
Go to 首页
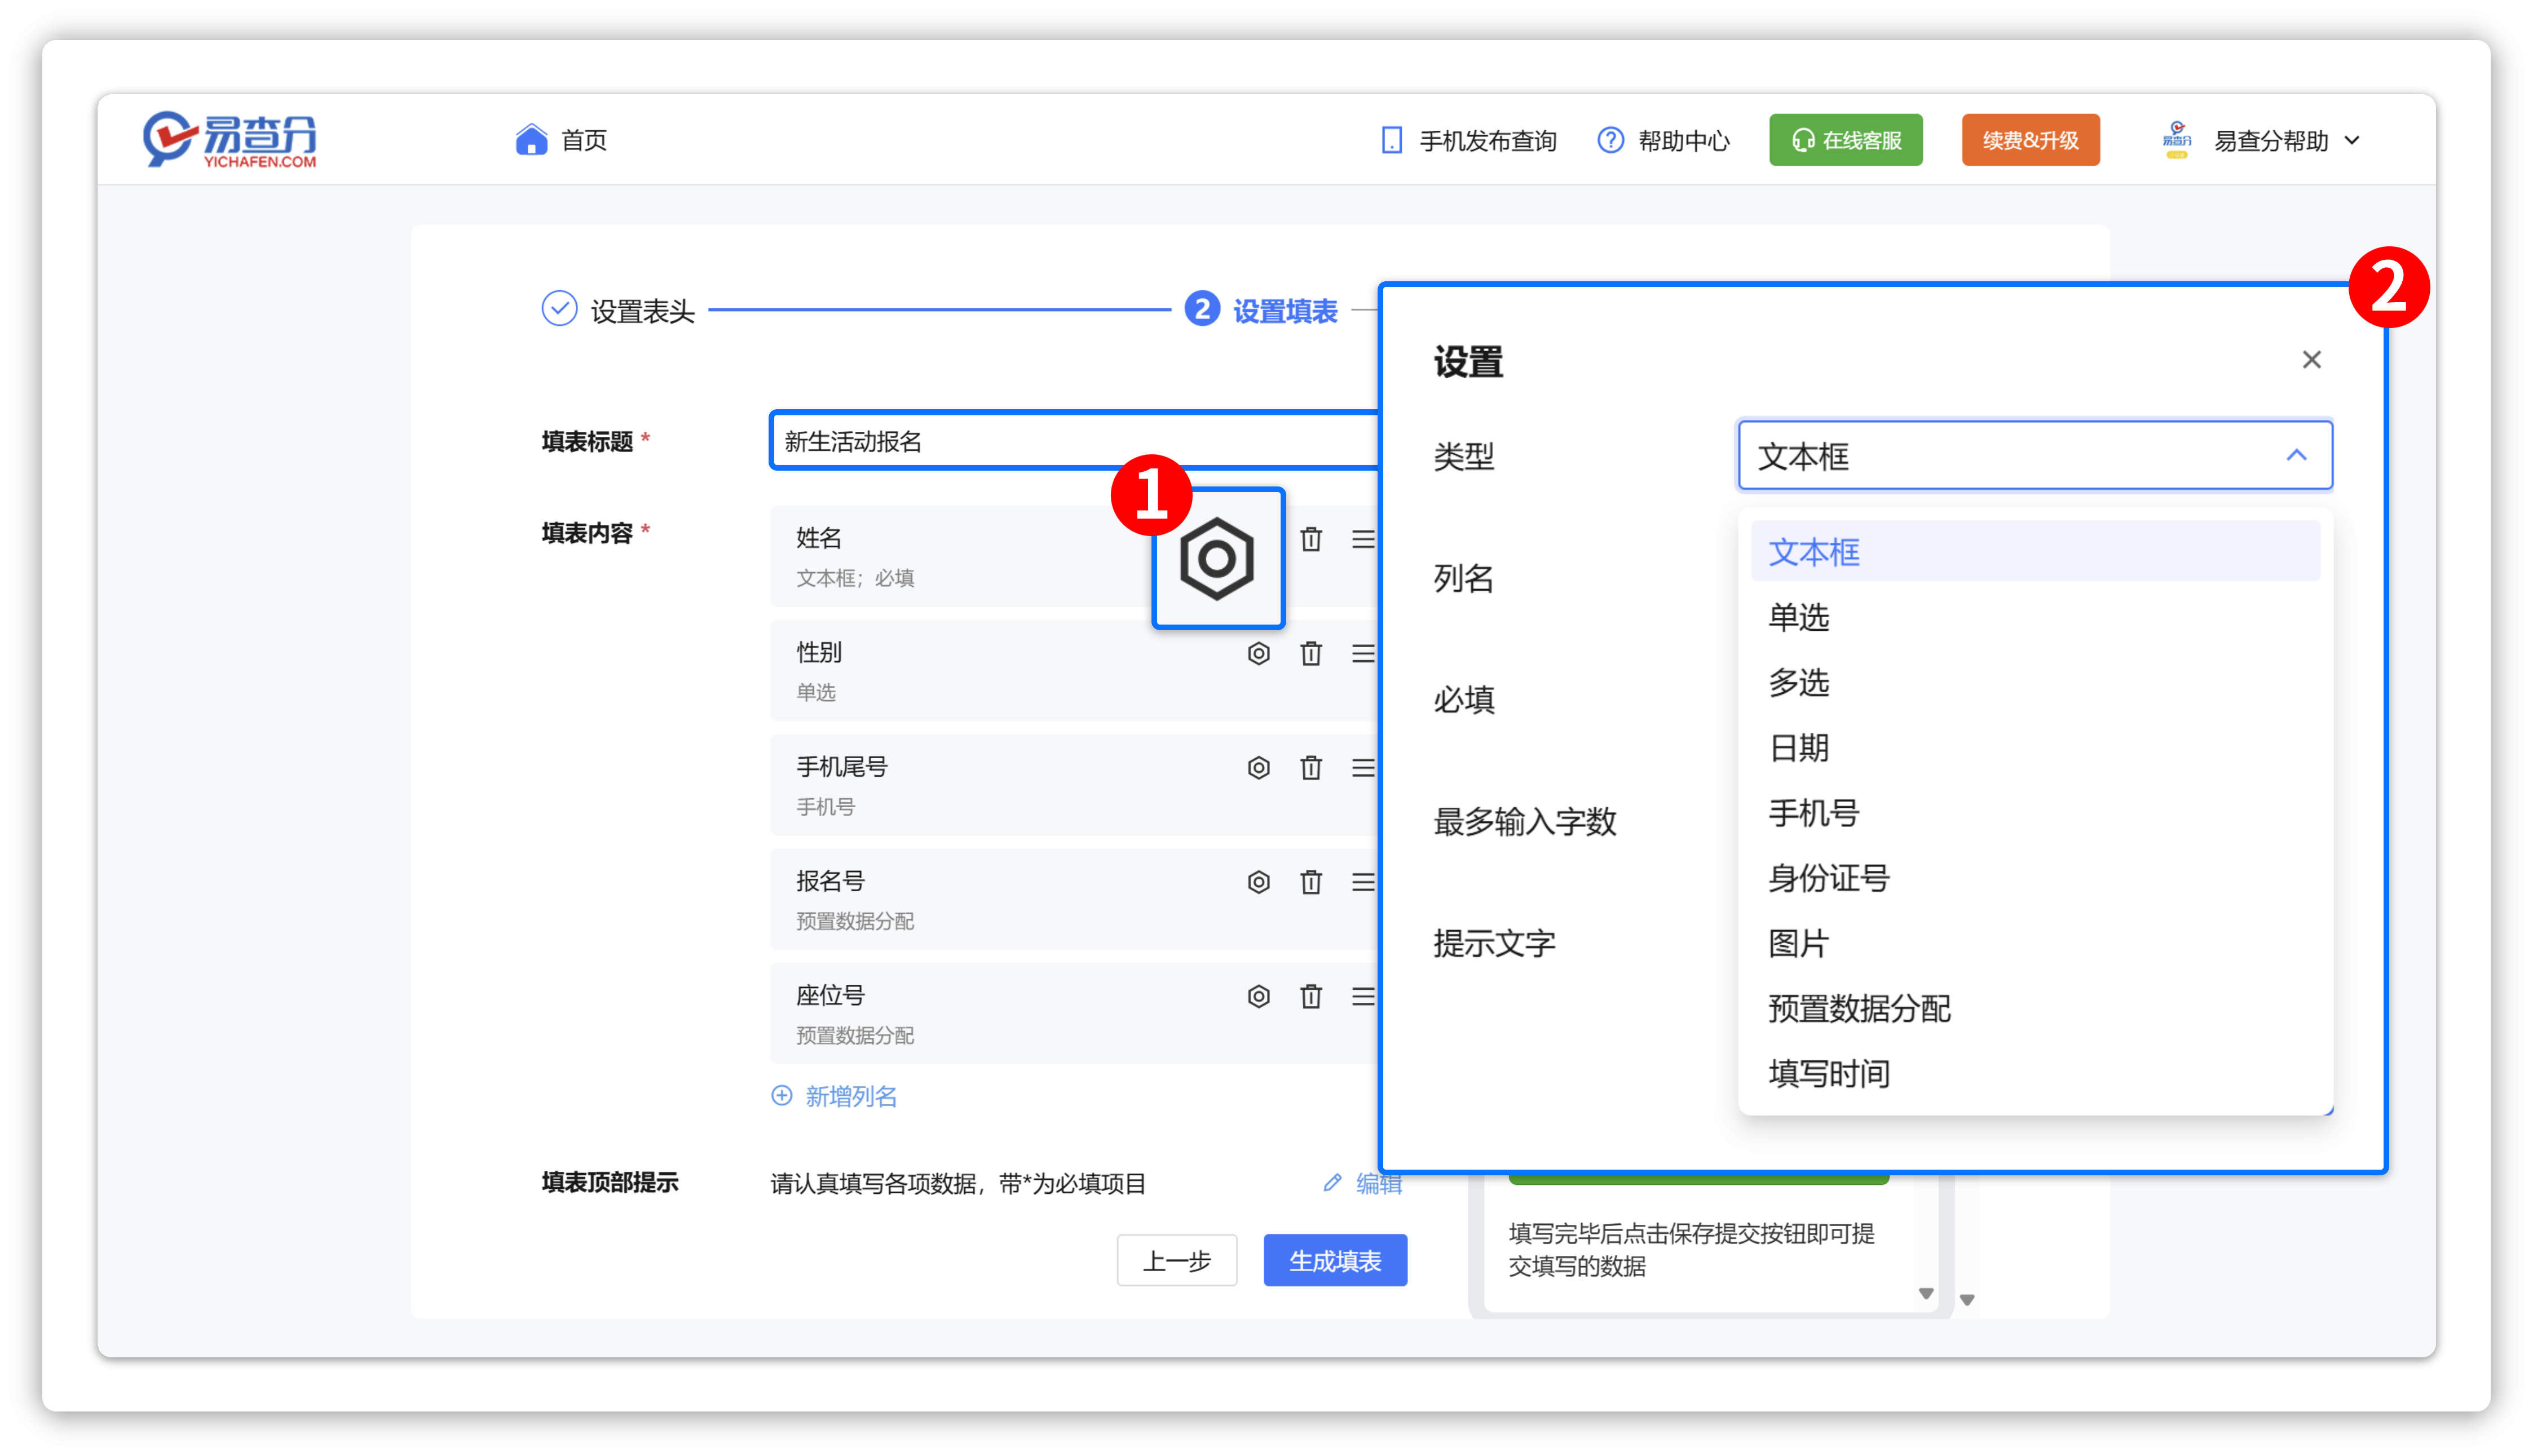pyautogui.click(x=583, y=140)
